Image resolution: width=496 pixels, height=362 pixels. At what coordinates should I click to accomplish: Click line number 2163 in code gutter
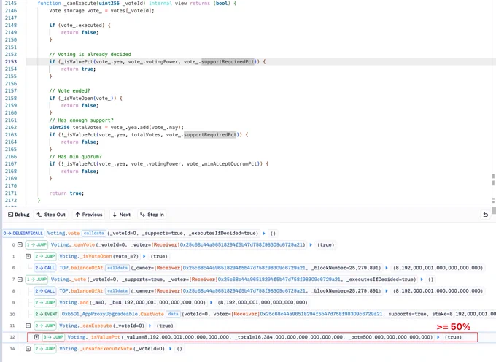coord(11,135)
